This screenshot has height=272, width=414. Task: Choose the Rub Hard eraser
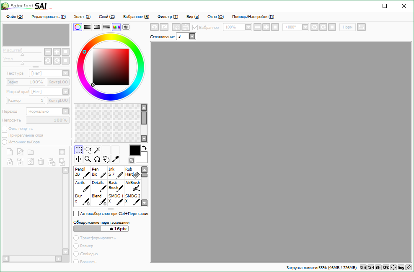click(132, 173)
